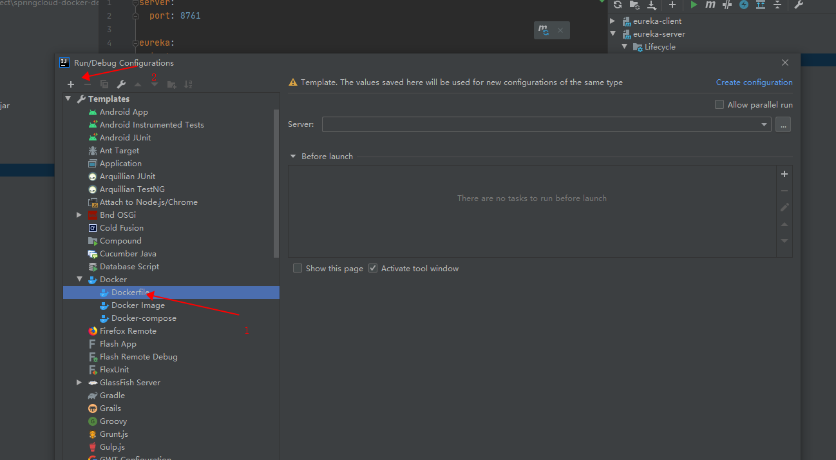The image size is (836, 460).
Task: Add a before launch task with plus icon
Action: (784, 174)
